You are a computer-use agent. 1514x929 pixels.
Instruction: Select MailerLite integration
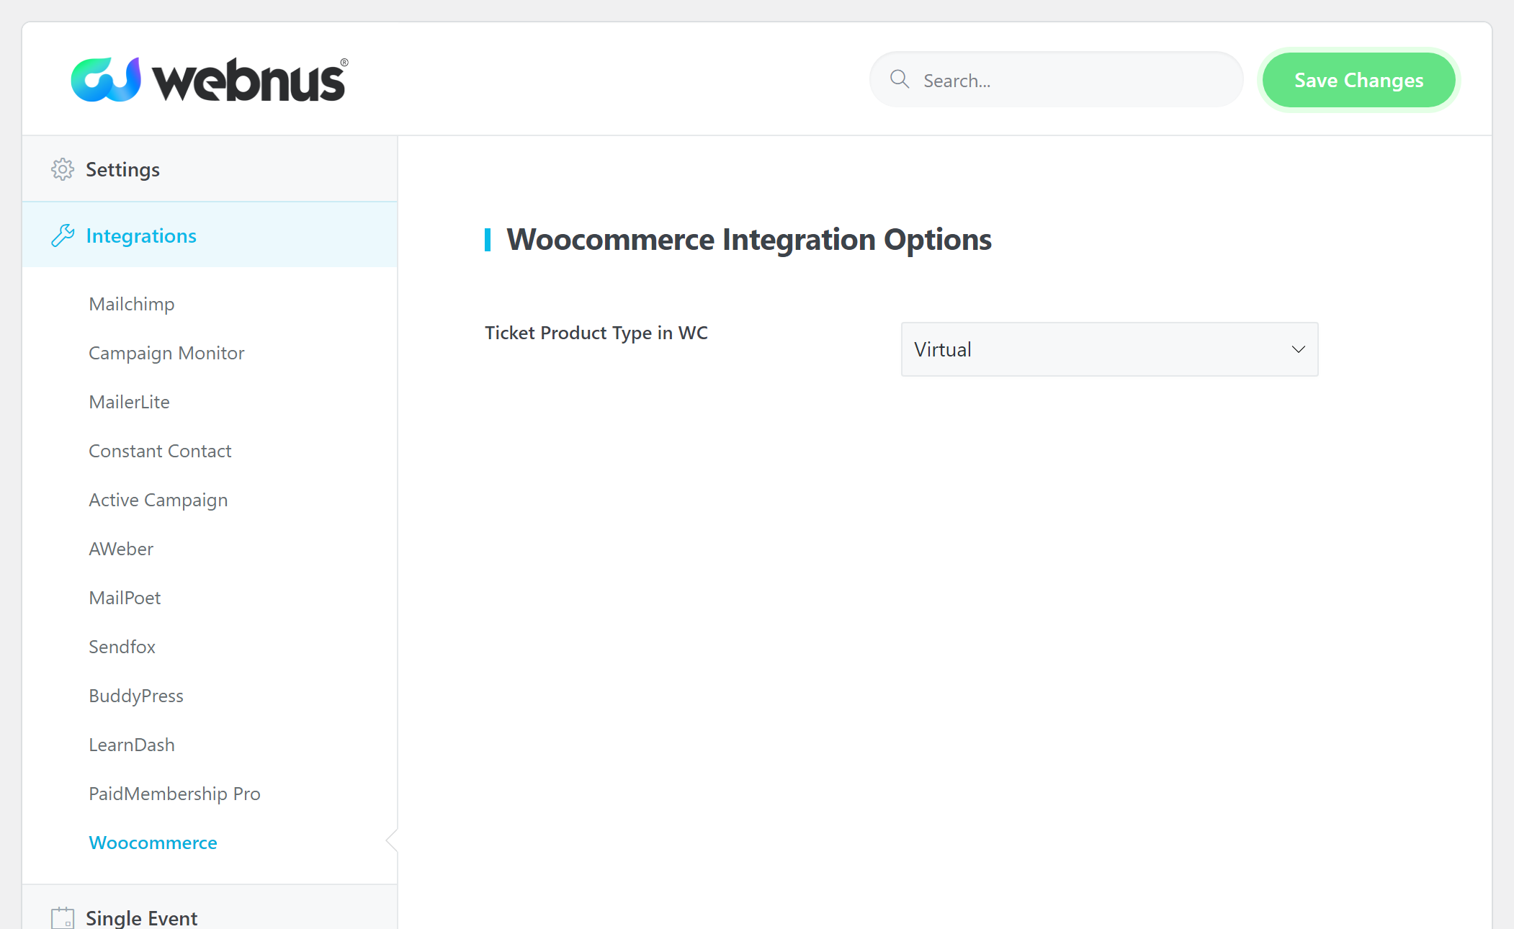pyautogui.click(x=129, y=402)
